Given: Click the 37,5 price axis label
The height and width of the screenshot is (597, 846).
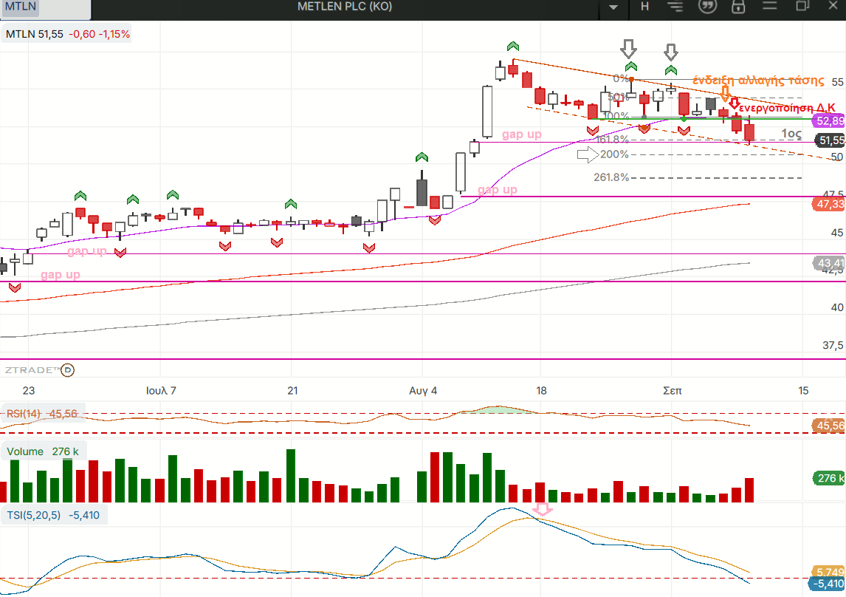Looking at the screenshot, I should [833, 346].
